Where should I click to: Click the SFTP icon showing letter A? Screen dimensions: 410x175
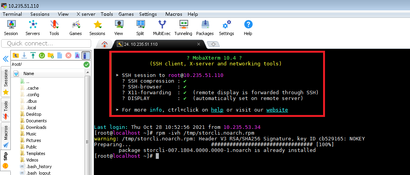[77, 55]
